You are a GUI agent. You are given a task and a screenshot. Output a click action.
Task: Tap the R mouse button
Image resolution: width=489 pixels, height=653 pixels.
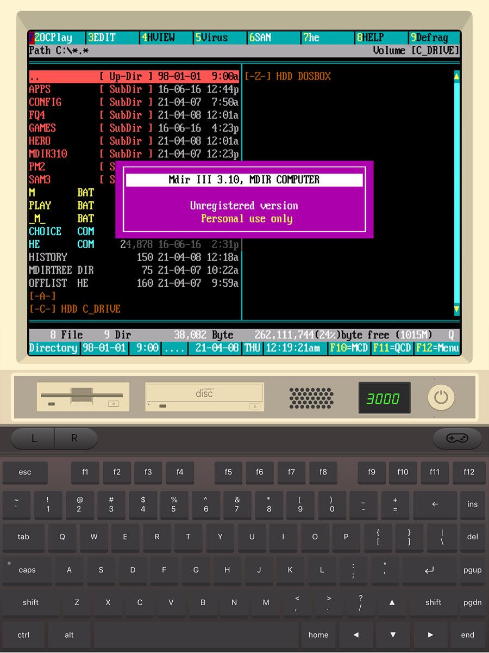pos(75,439)
